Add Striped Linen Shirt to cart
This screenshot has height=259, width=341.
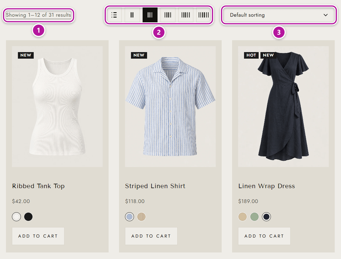(151, 236)
